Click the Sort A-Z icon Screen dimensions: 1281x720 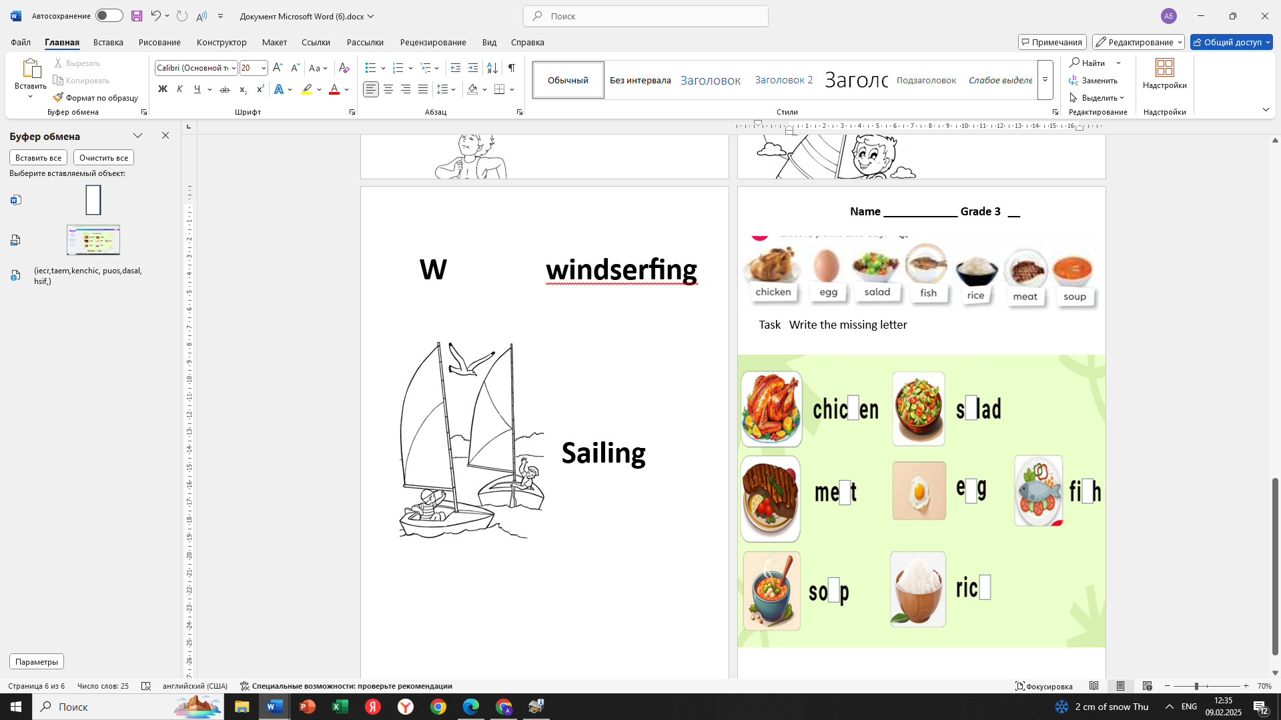coord(492,68)
